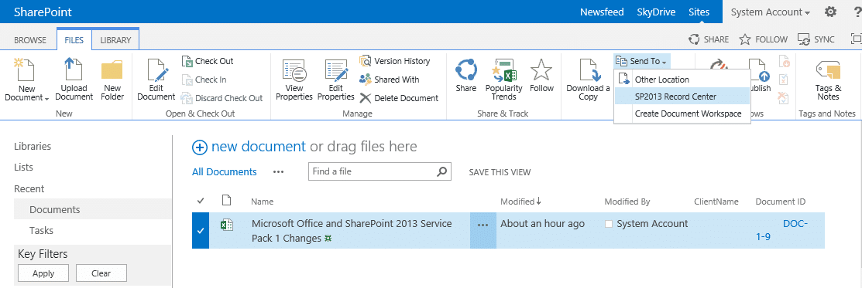Collapse the Send To dropdown
The height and width of the screenshot is (288, 862).
(641, 61)
